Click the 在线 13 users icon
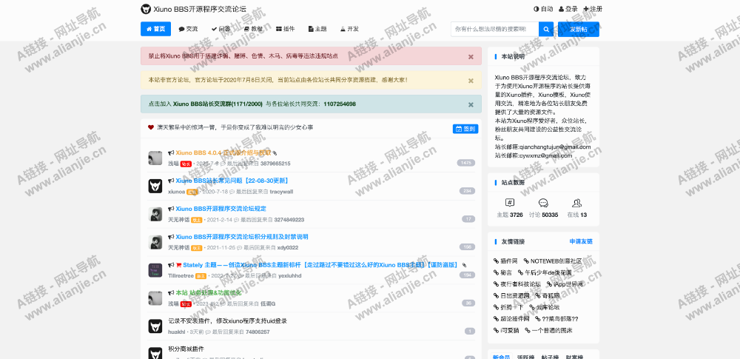Image resolution: width=740 pixels, height=359 pixels. pos(576,203)
